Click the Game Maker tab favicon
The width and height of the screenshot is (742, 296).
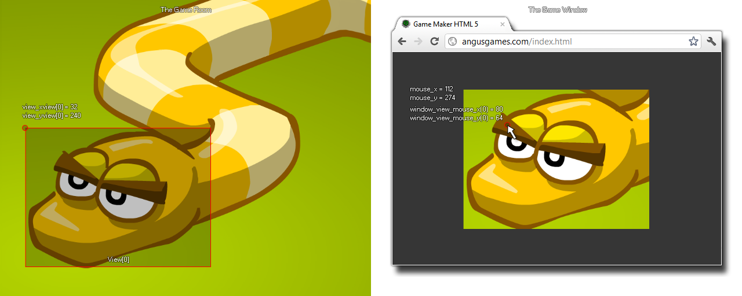406,24
